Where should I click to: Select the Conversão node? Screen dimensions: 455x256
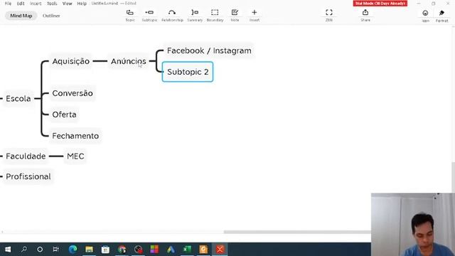73,93
